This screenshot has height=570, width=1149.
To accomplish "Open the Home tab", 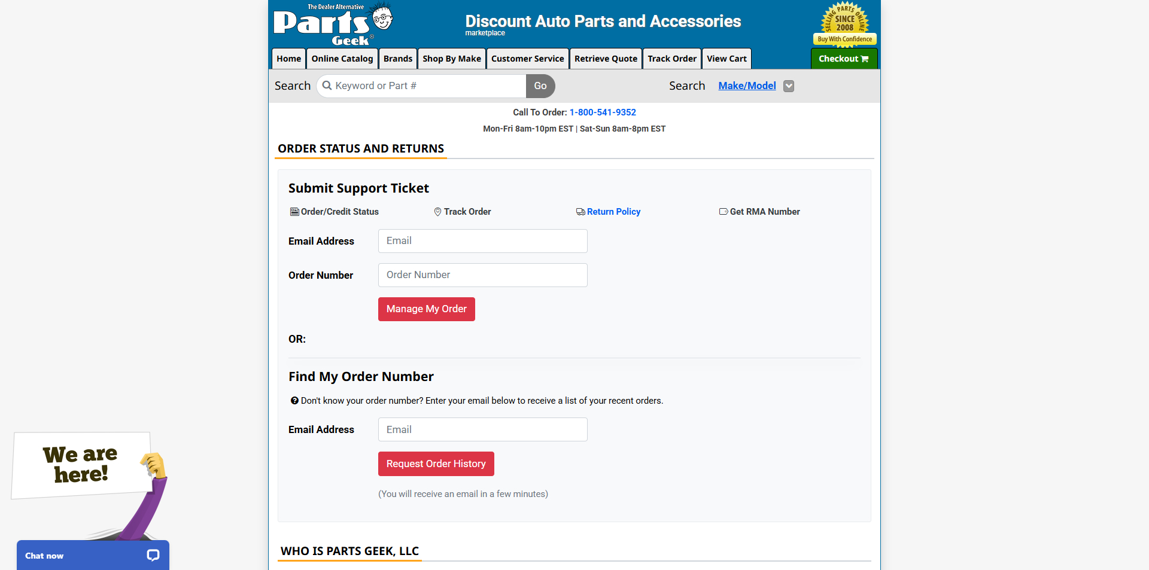I will coord(289,59).
